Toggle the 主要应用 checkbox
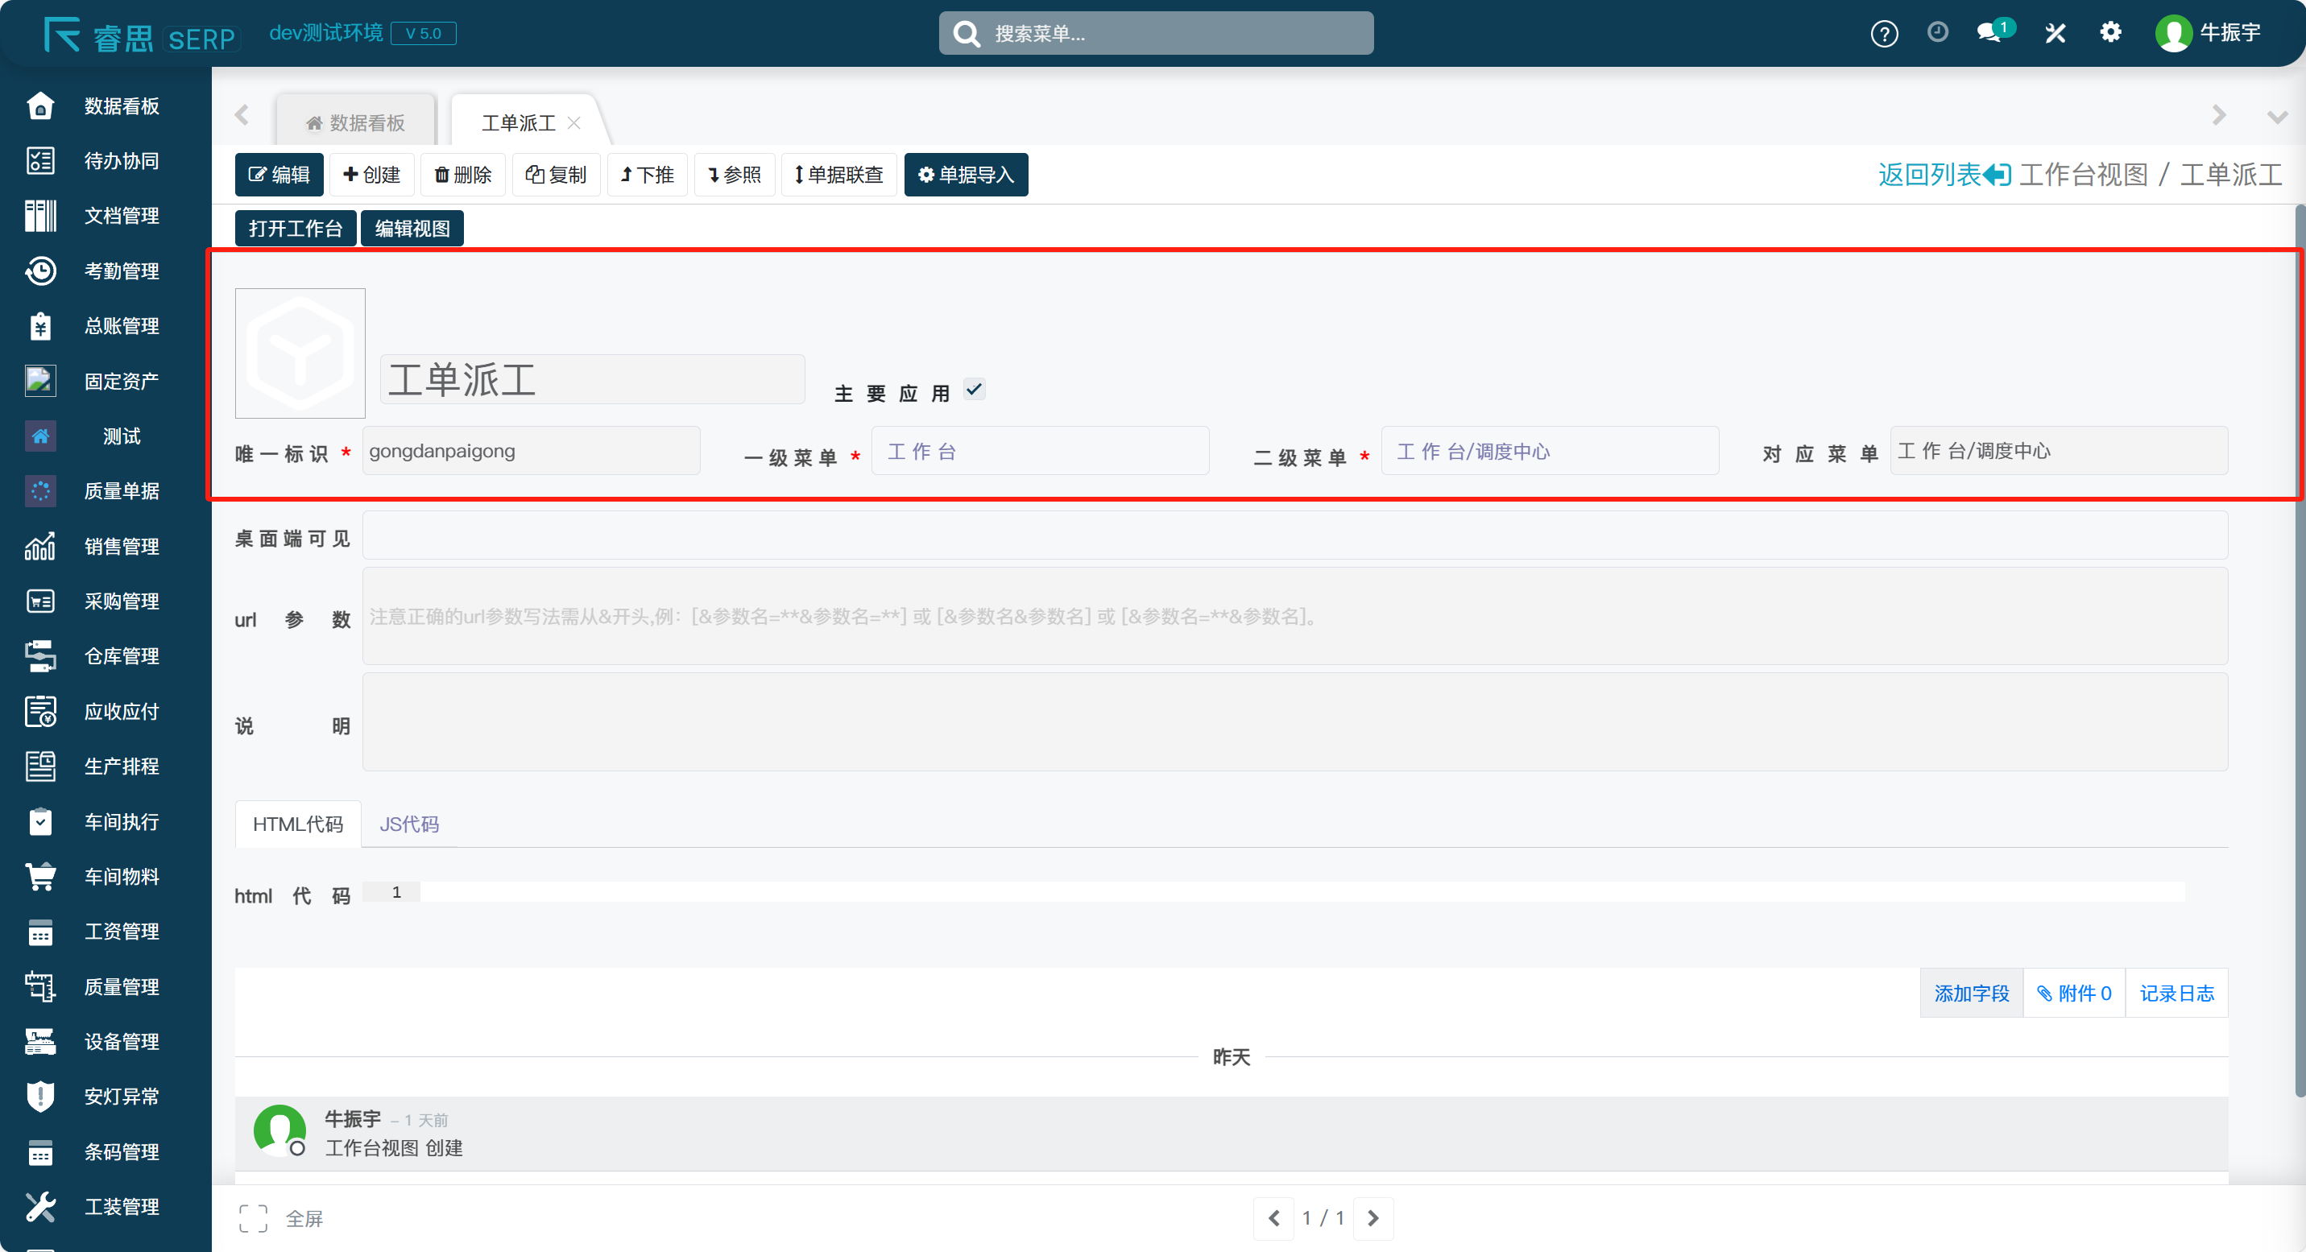Viewport: 2306px width, 1252px height. click(974, 390)
